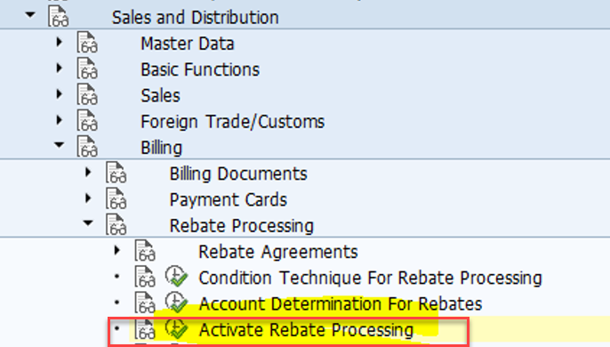Select the Billing Documents label
This screenshot has height=347, width=610.
click(238, 174)
